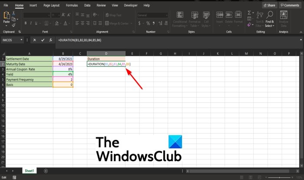The width and height of the screenshot is (304, 180).
Task: Open the Comments pane button
Action: click(x=289, y=5)
